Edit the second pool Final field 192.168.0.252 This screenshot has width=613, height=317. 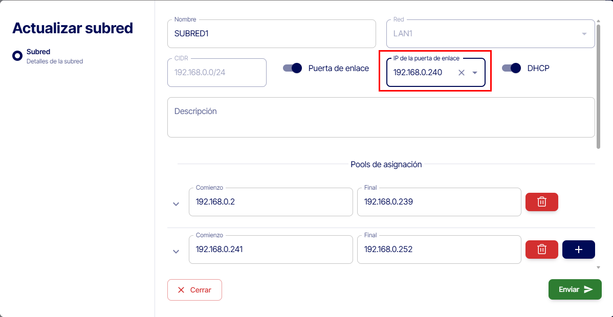[x=439, y=250]
